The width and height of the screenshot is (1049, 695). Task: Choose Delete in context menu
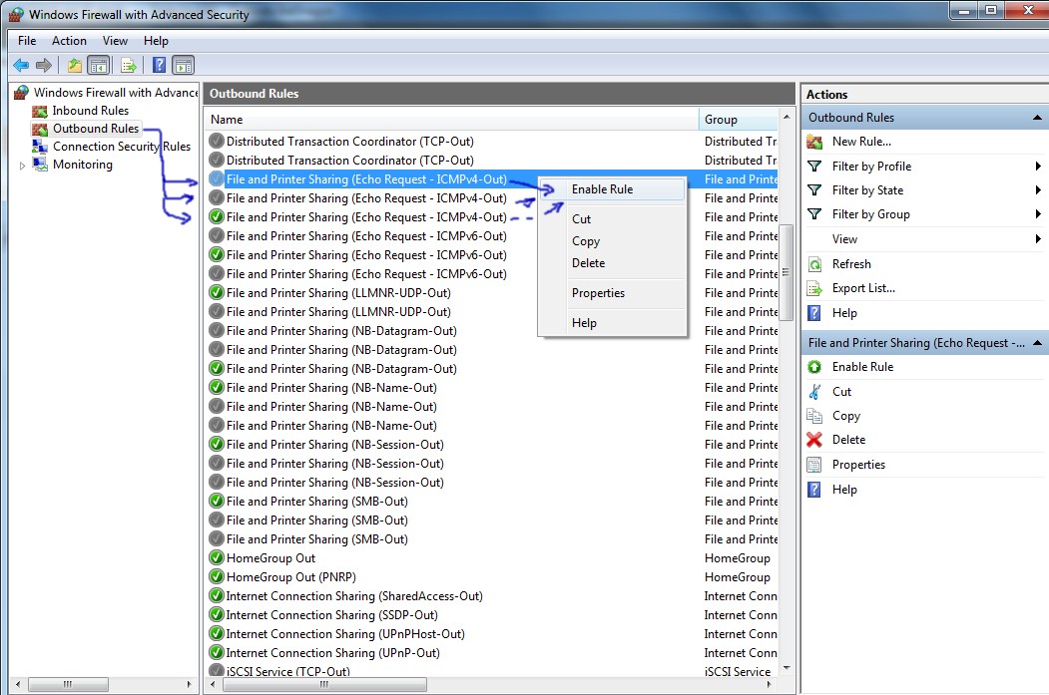pos(613,263)
